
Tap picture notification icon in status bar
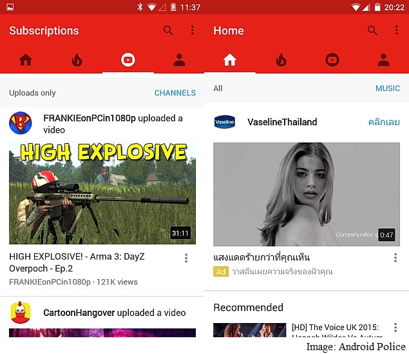[10, 7]
